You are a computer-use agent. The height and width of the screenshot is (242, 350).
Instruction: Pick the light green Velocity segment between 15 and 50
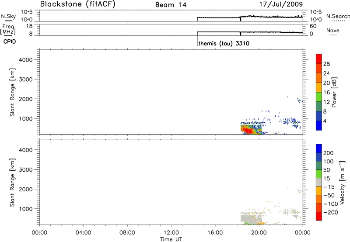(319, 174)
